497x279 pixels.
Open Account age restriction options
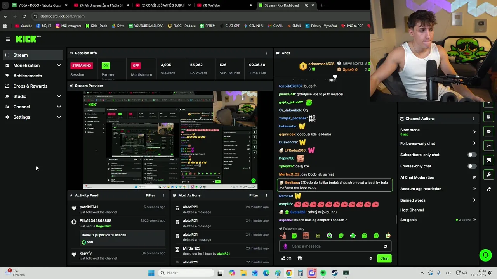point(438,189)
